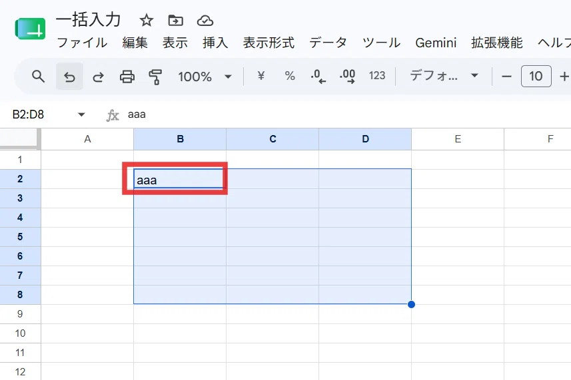The height and width of the screenshot is (380, 571).
Task: Check the cloud save status icon
Action: click(x=205, y=21)
